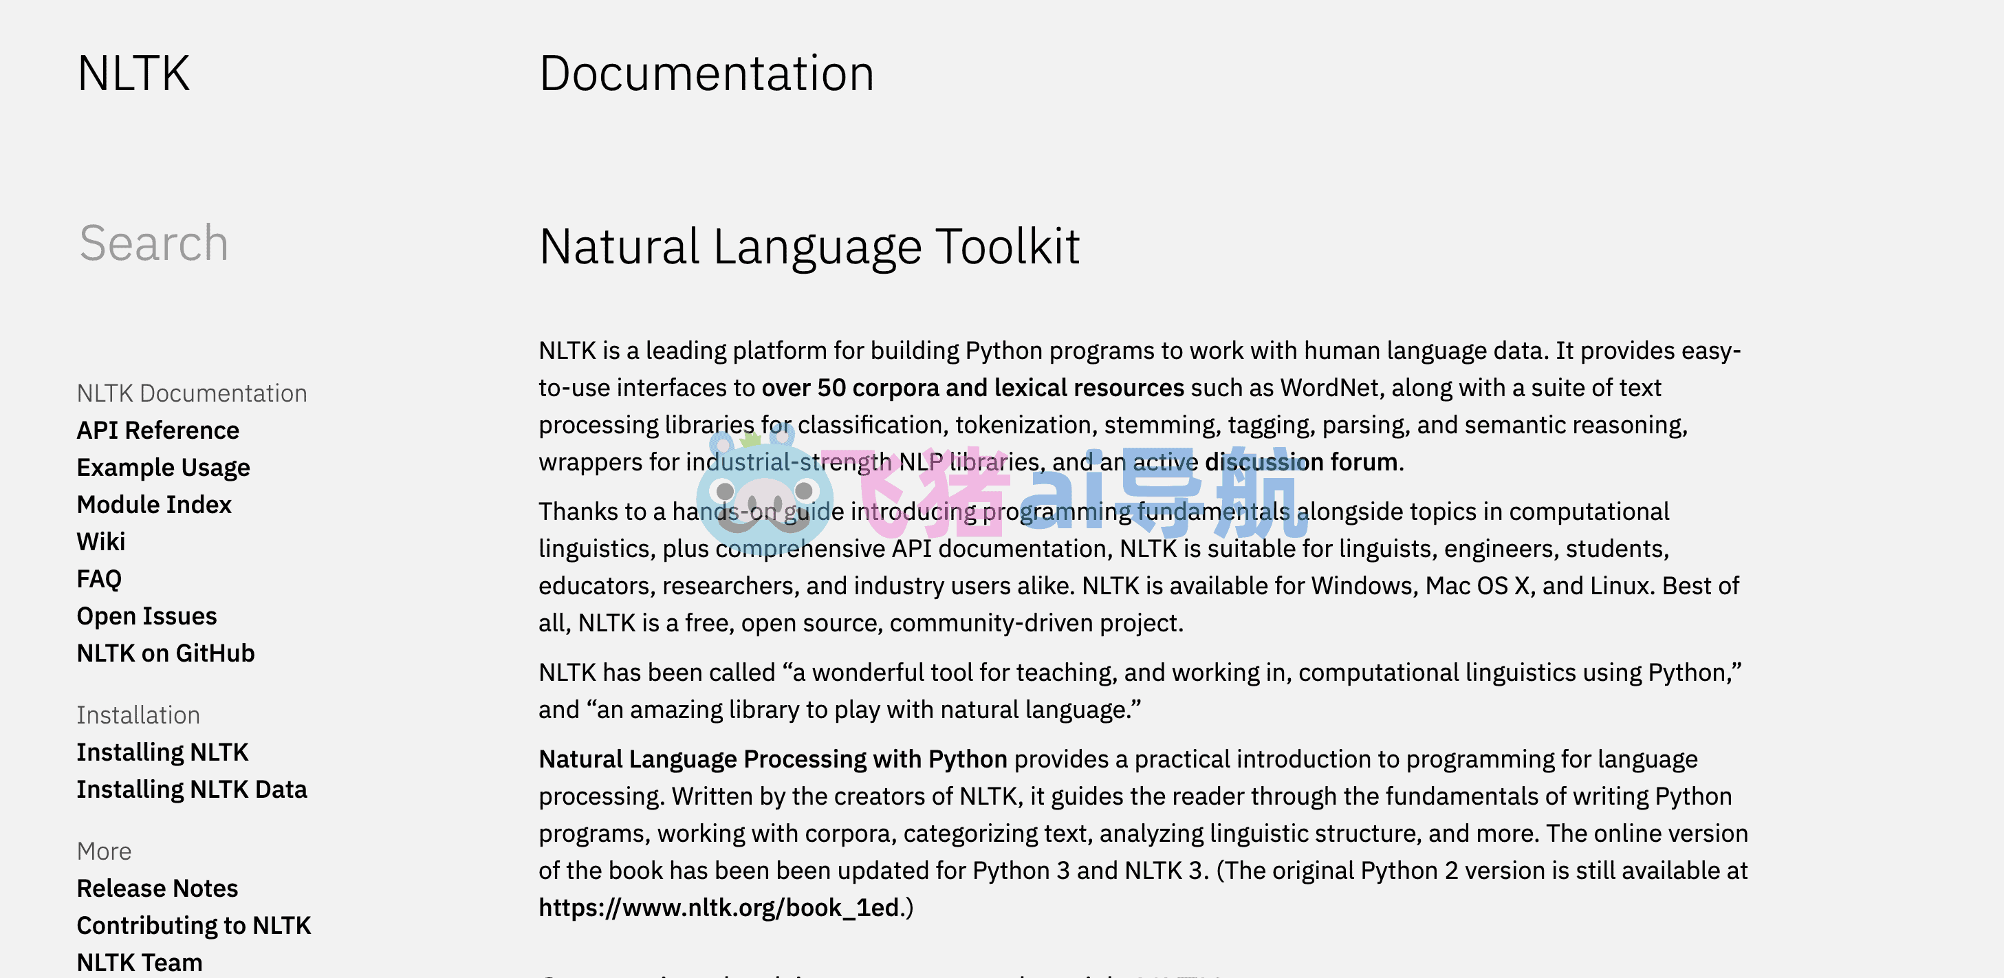The height and width of the screenshot is (978, 2004).
Task: Open the Example Usage page
Action: coord(164,468)
